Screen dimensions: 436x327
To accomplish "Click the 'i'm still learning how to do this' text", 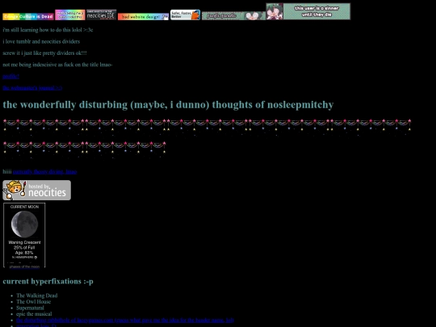I will click(48, 30).
